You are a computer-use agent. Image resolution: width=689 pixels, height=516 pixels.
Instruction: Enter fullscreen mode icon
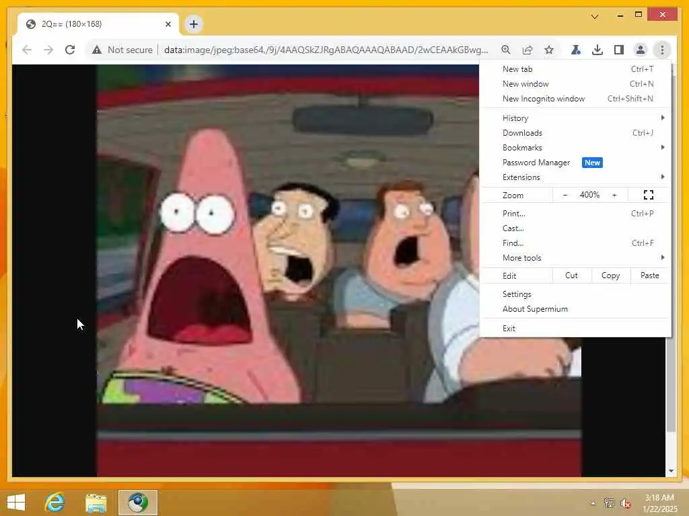tap(649, 196)
